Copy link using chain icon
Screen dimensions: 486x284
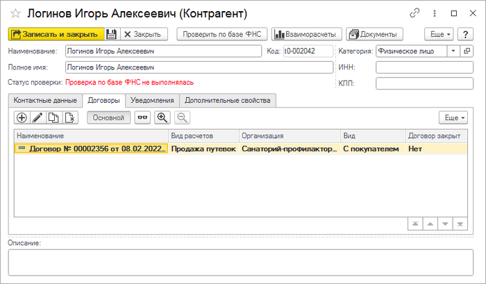point(415,13)
